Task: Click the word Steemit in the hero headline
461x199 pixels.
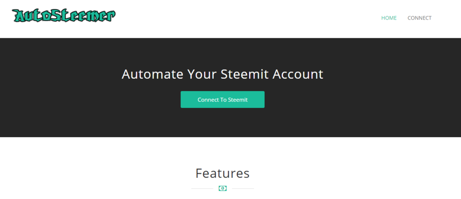Action: [244, 74]
